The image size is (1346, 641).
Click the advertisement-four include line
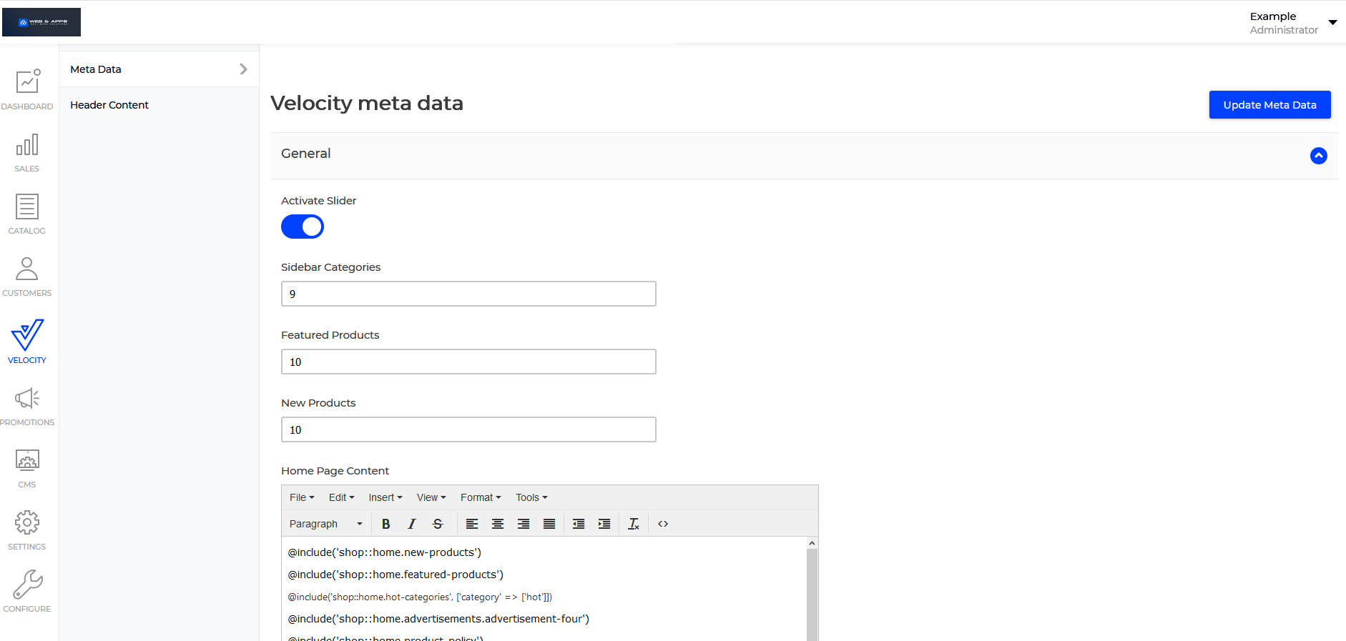pyautogui.click(x=438, y=619)
